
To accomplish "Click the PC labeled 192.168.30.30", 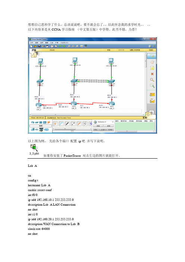I will point(75,60).
